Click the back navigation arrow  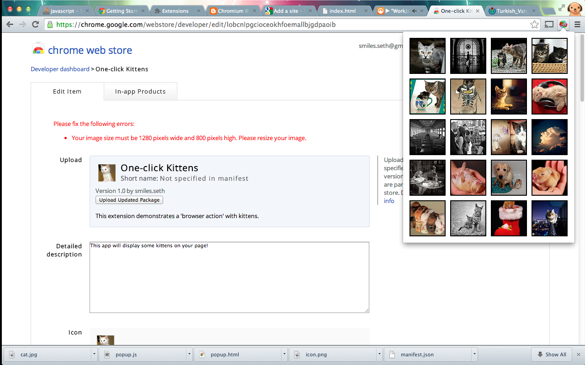click(x=9, y=25)
